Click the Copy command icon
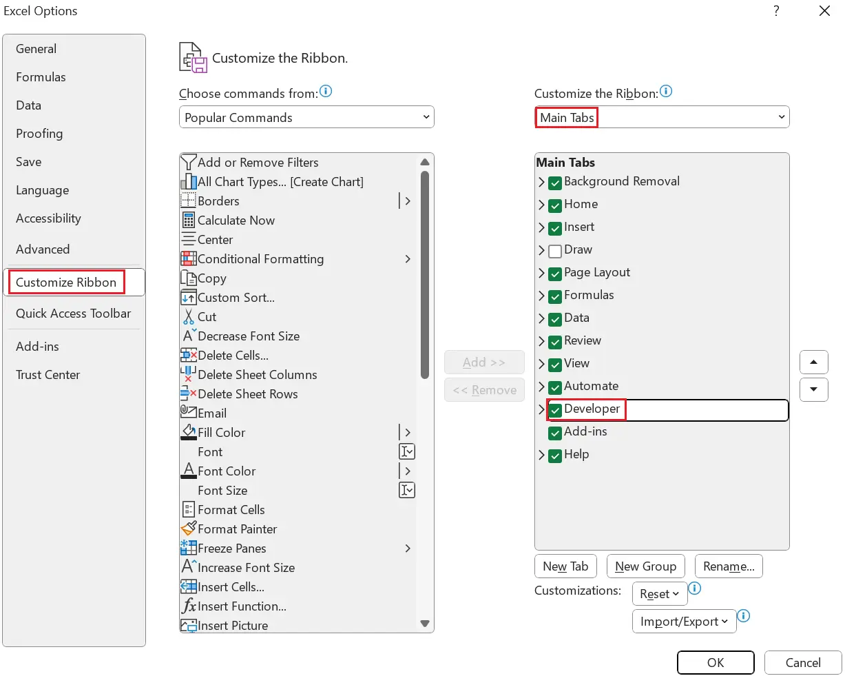 point(188,278)
